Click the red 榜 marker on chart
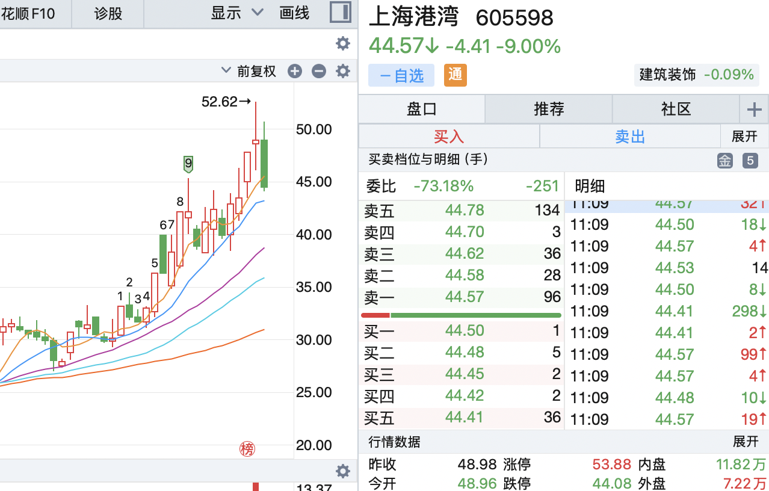769x491 pixels. point(247,449)
